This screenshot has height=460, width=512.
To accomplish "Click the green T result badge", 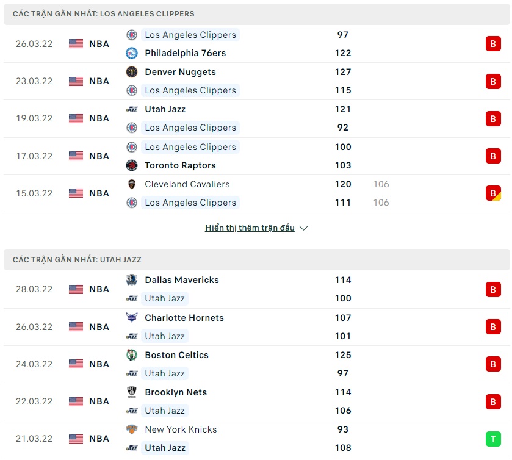I will pyautogui.click(x=493, y=439).
